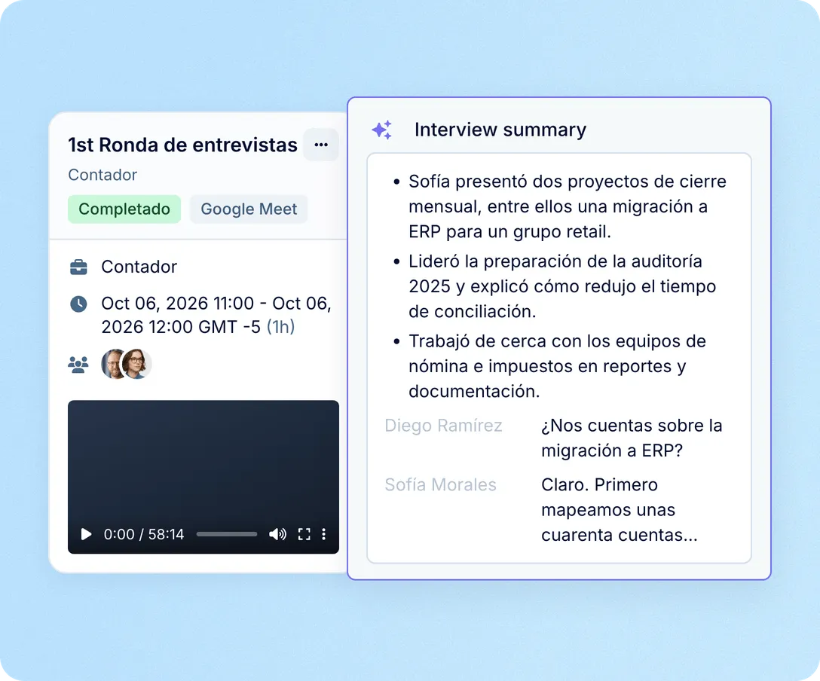Click the video progress bar
This screenshot has height=681, width=820.
pyautogui.click(x=226, y=534)
